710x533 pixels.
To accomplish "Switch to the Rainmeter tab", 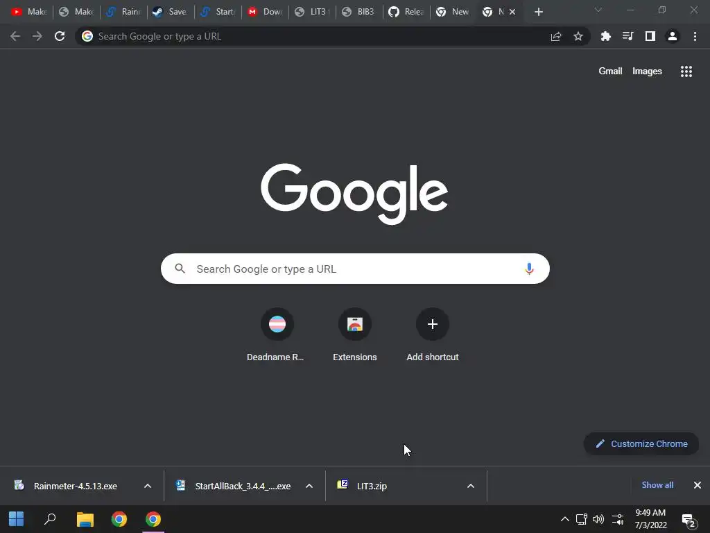I will click(x=123, y=12).
